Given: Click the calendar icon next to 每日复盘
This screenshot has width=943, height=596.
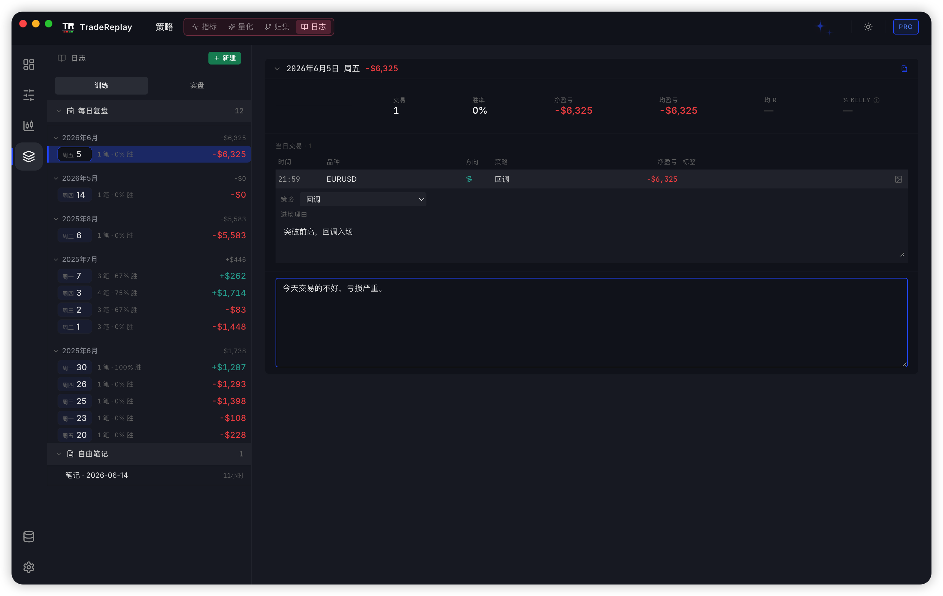Looking at the screenshot, I should (x=70, y=111).
